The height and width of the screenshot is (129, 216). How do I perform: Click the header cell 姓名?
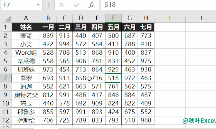pyautogui.click(x=26, y=27)
